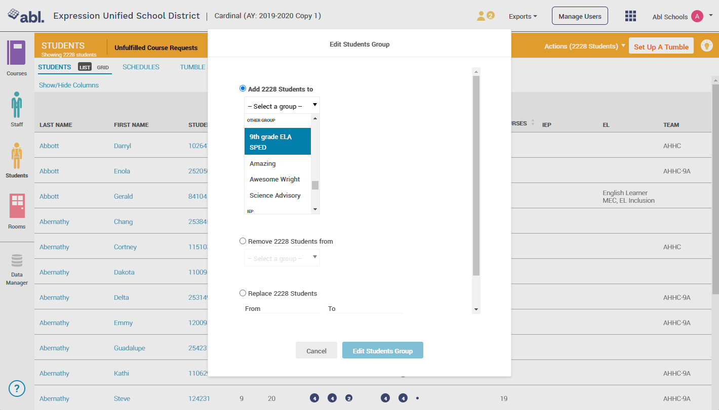The height and width of the screenshot is (410, 719).
Task: Select the Add 2228 Students to radio
Action: tap(243, 88)
